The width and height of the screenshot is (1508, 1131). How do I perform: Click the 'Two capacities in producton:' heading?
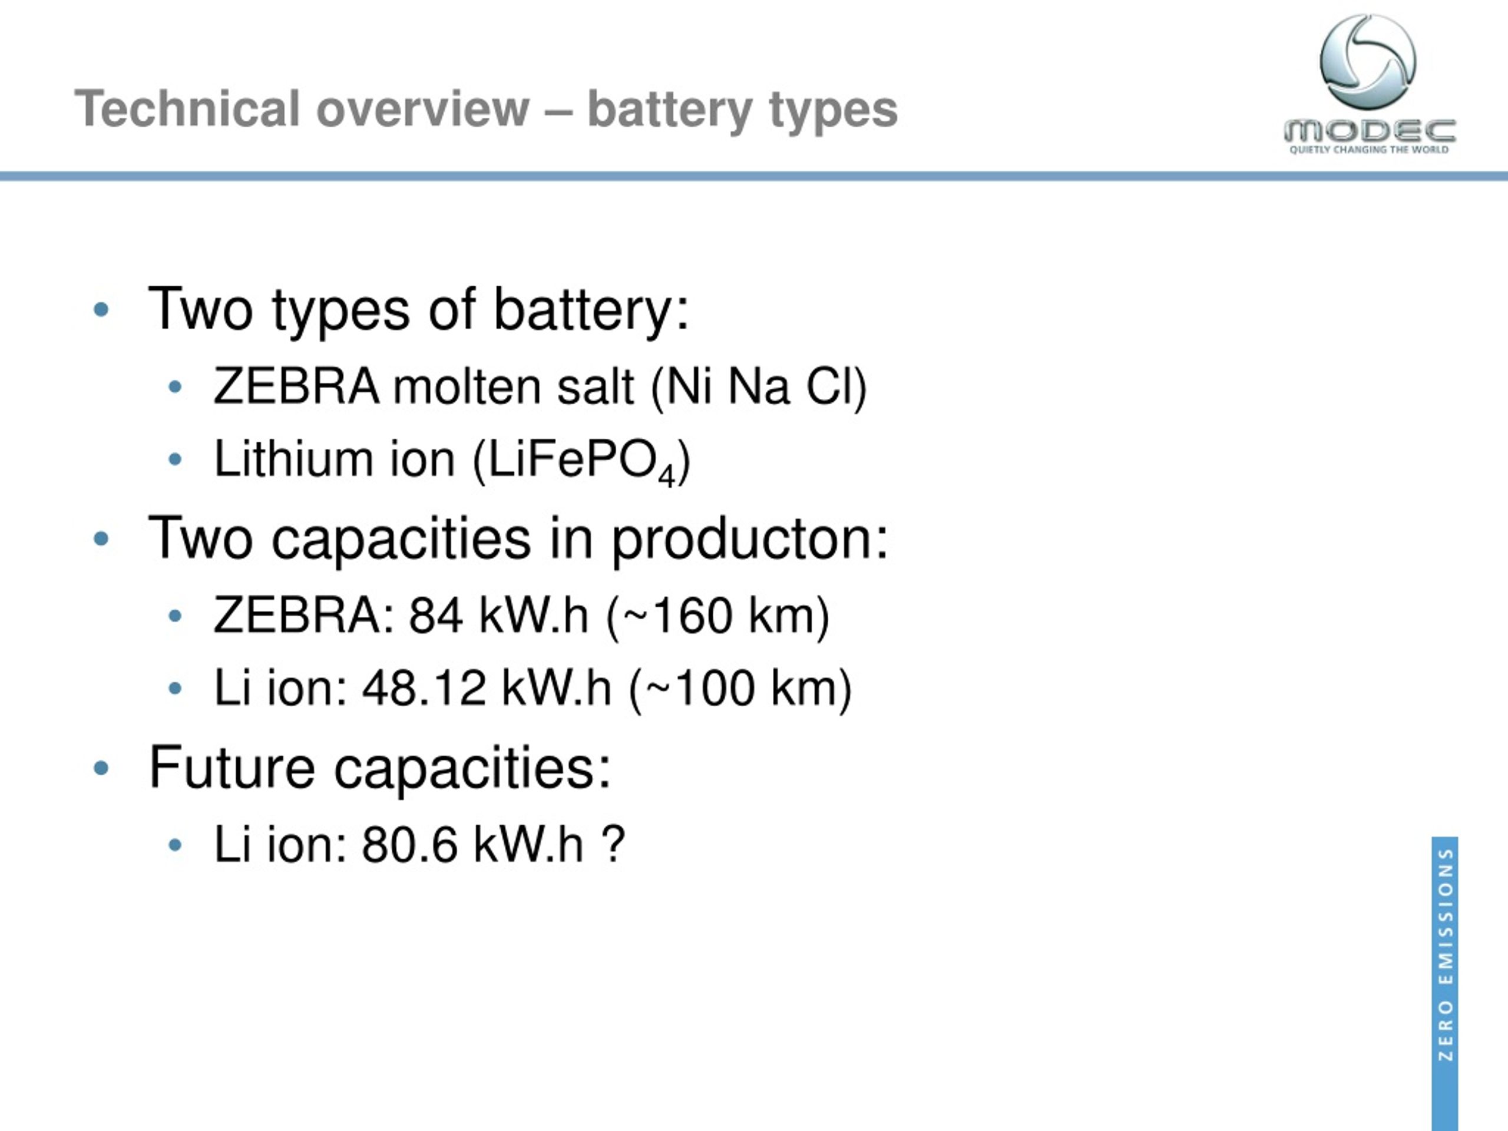(518, 538)
